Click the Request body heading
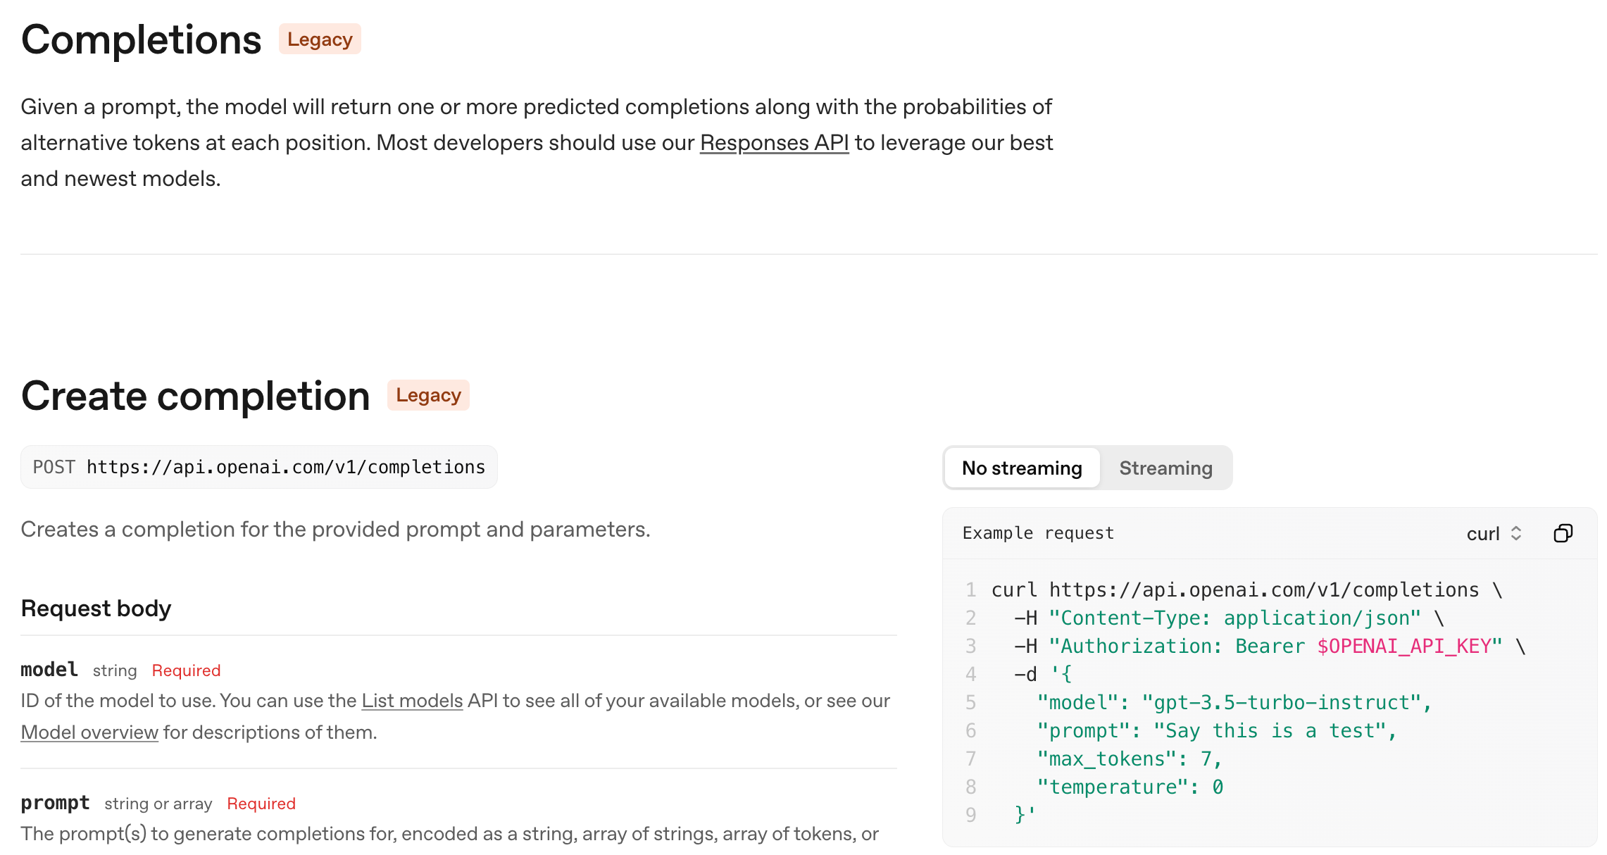Viewport: 1607px width, 855px height. click(x=96, y=609)
